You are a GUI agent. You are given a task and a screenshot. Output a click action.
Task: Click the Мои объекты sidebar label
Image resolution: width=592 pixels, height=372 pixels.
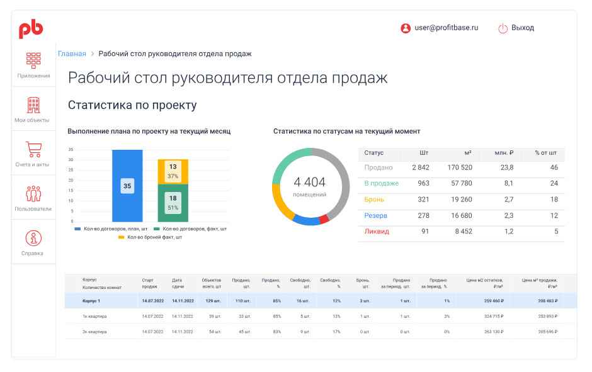[31, 120]
